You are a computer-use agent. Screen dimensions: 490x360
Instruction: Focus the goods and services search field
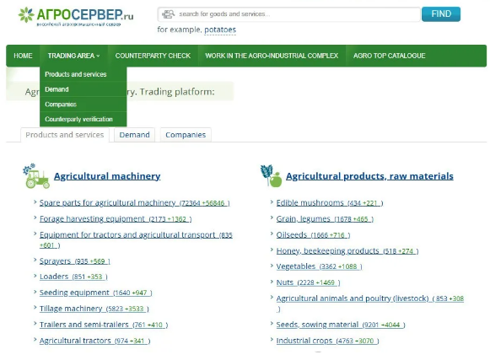pos(289,14)
